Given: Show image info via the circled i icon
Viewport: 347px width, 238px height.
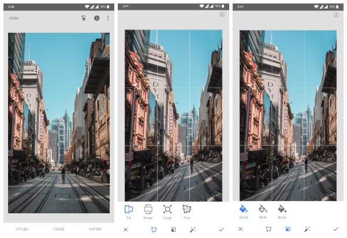Looking at the screenshot, I should (x=96, y=18).
